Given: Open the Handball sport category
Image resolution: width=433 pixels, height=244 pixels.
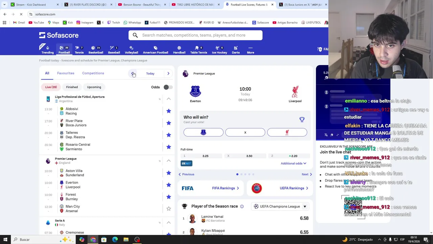Looking at the screenshot, I should [179, 49].
